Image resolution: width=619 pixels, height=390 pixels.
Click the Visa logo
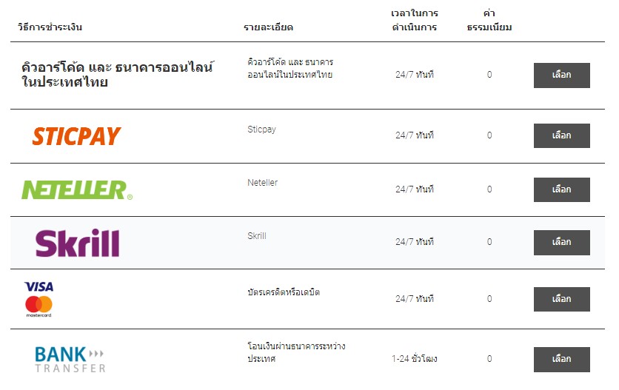pos(39,286)
